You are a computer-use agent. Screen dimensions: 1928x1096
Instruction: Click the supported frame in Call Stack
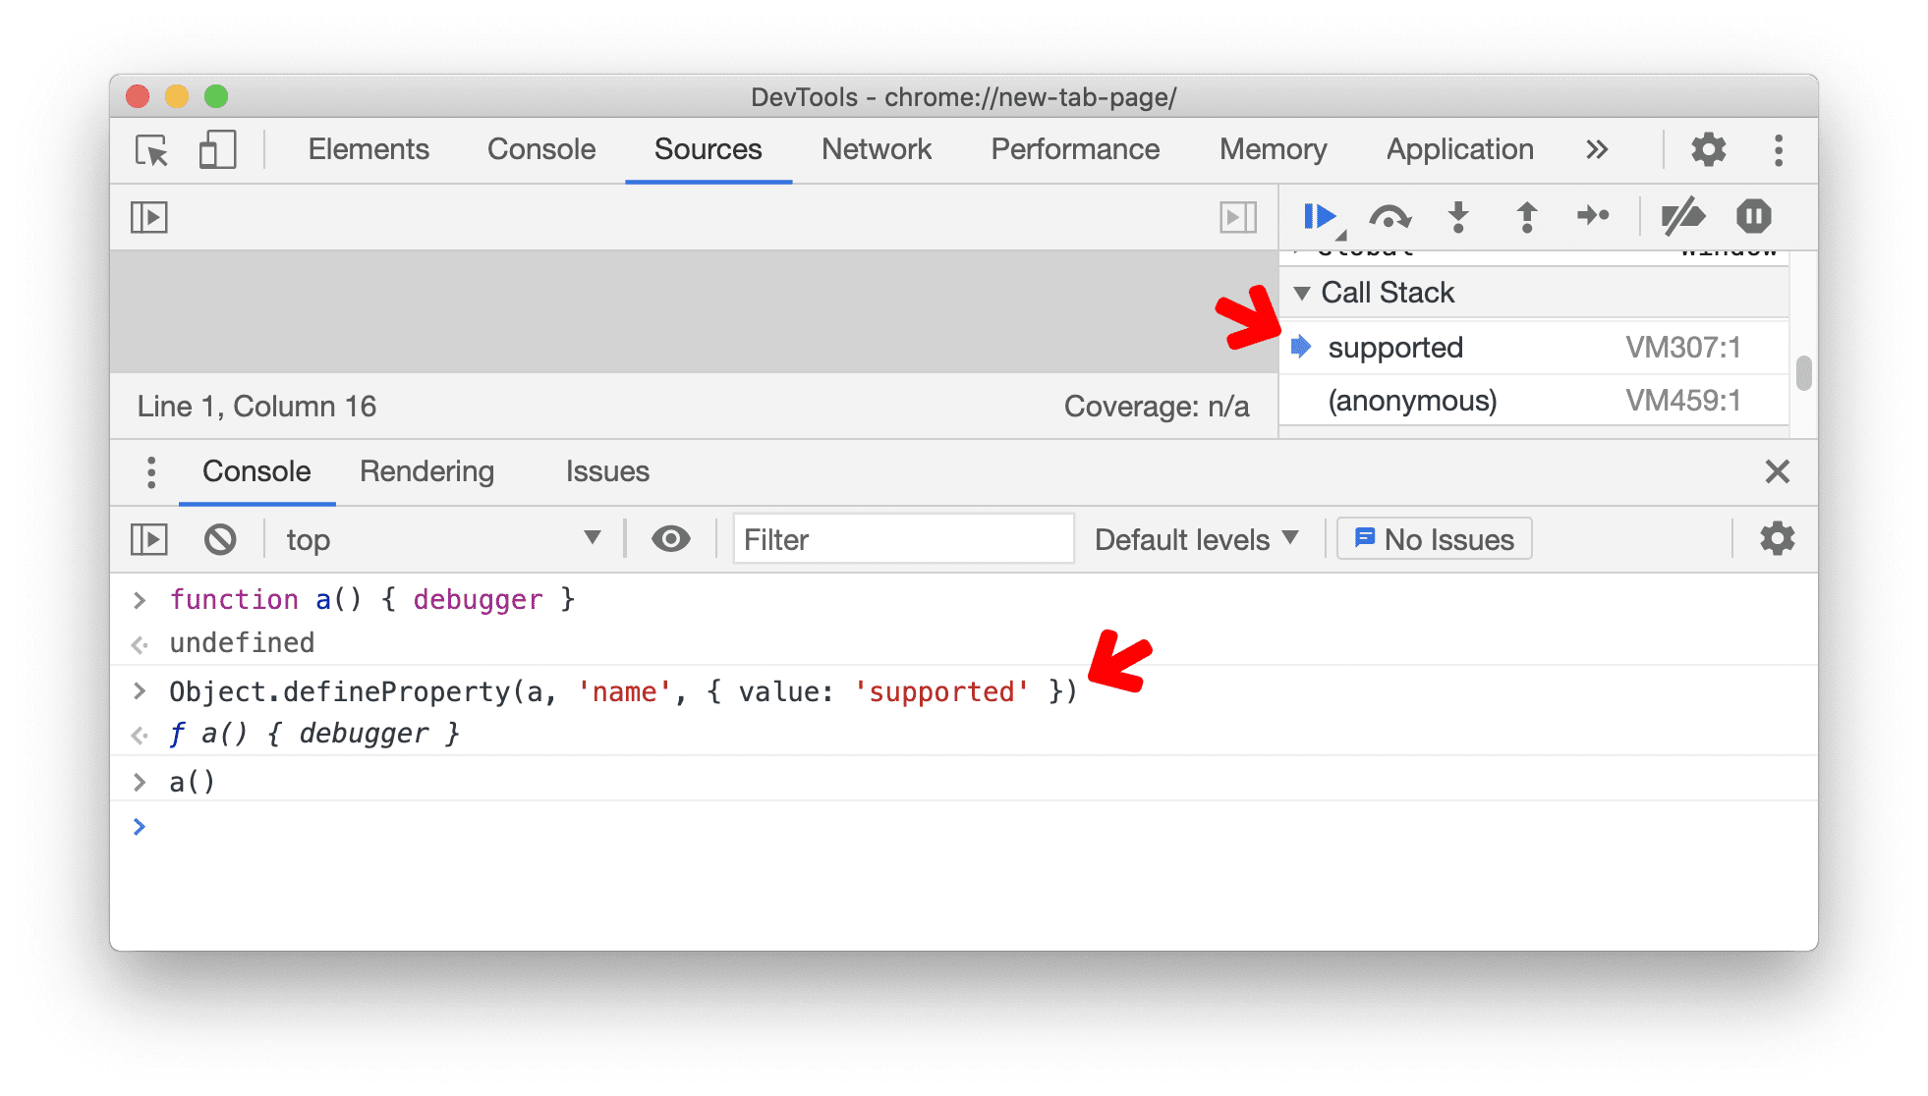[1395, 348]
